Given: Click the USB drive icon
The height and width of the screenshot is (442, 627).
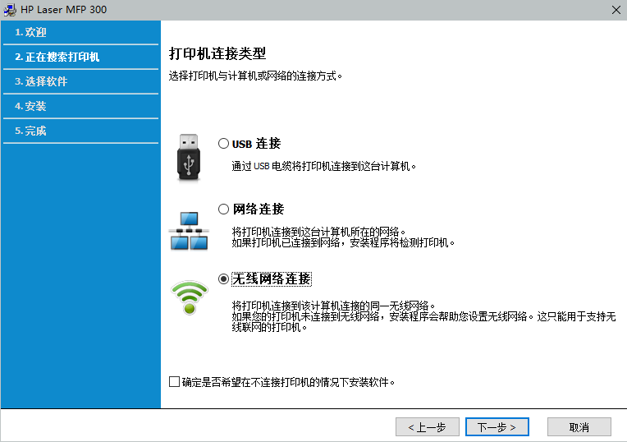Looking at the screenshot, I should click(x=189, y=158).
